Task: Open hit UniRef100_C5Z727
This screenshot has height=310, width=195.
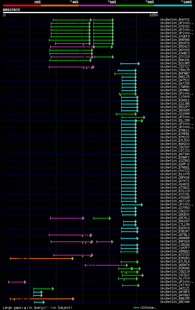Action: [175, 67]
